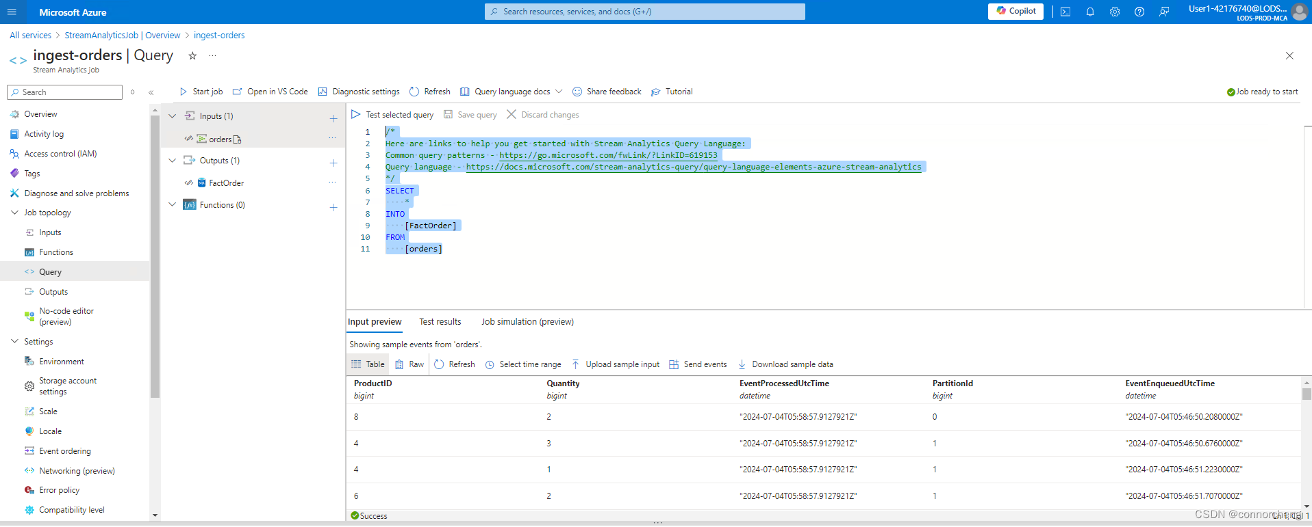Click the Start job button
Viewport: 1312px width, 527px height.
point(201,92)
